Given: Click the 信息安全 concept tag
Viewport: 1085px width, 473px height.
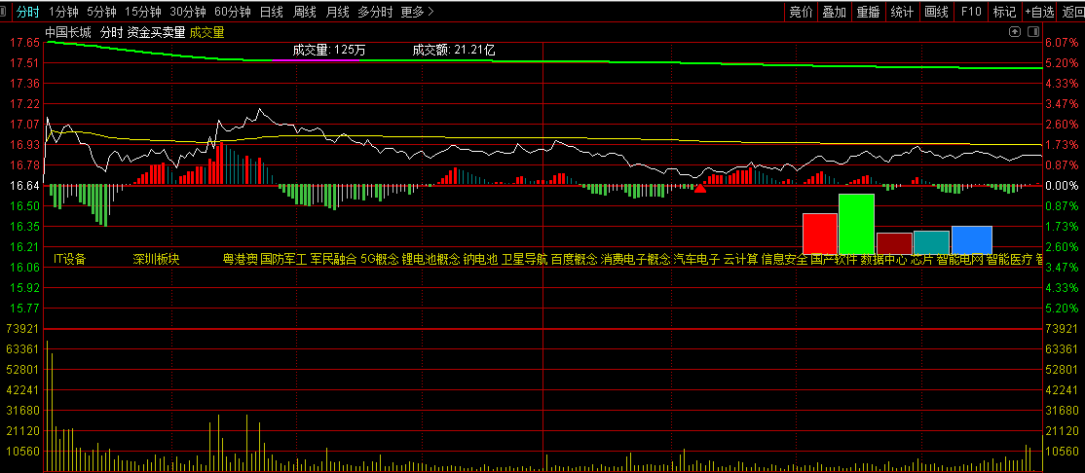Looking at the screenshot, I should (784, 260).
